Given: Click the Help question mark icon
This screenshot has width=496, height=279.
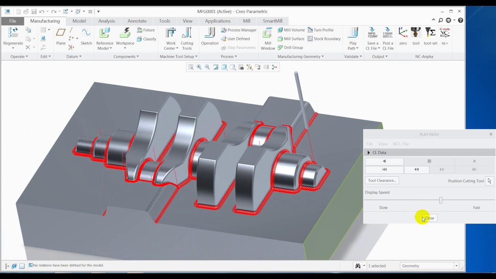Looking at the screenshot, I should pos(460,21).
